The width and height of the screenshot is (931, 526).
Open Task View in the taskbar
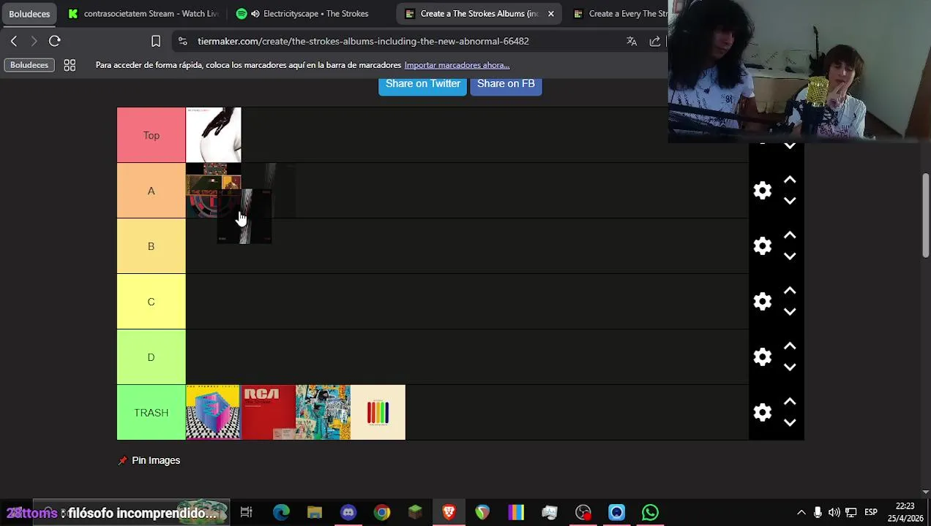click(x=247, y=513)
